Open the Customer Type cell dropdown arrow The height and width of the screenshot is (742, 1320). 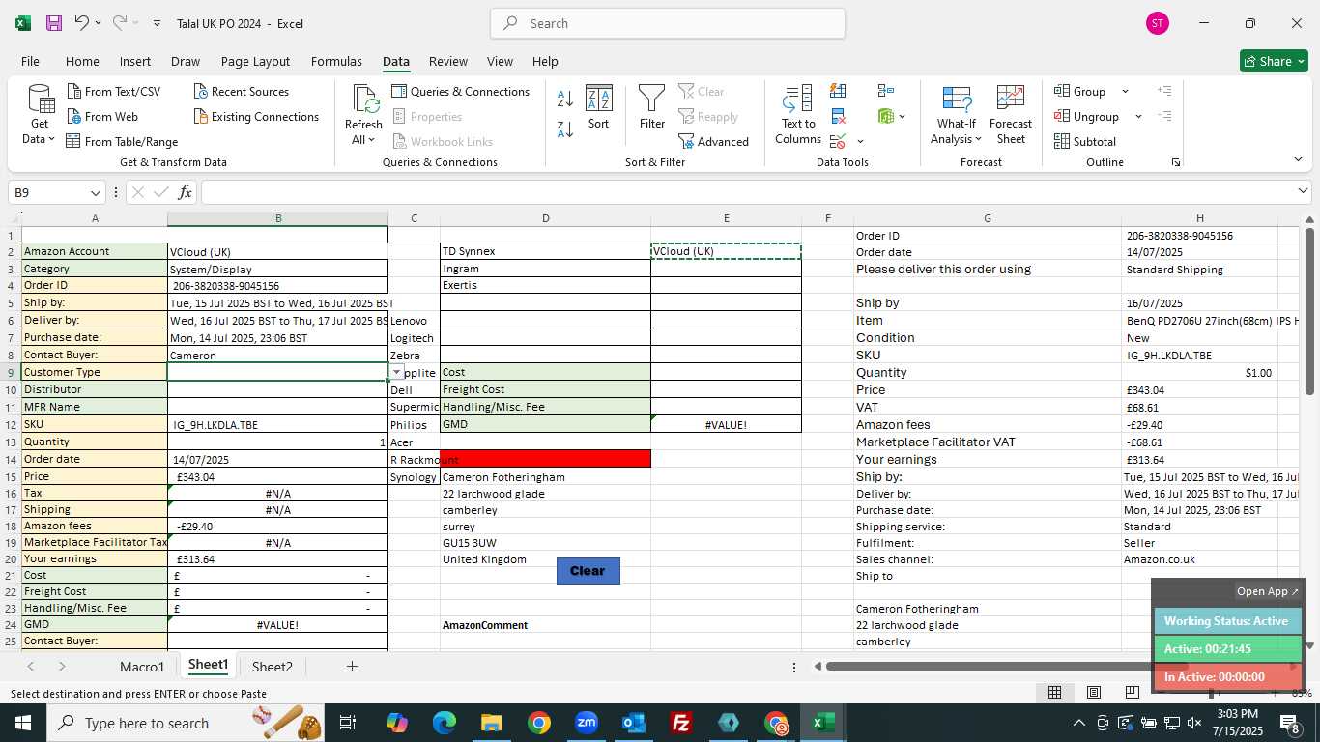[396, 372]
